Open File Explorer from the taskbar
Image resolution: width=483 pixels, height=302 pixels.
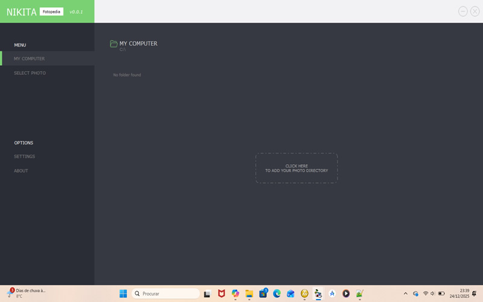249,294
